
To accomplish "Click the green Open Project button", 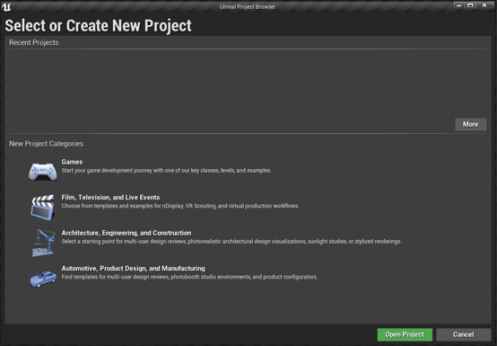I will point(405,334).
